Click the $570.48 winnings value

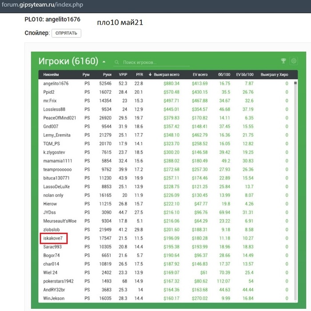tap(171, 92)
